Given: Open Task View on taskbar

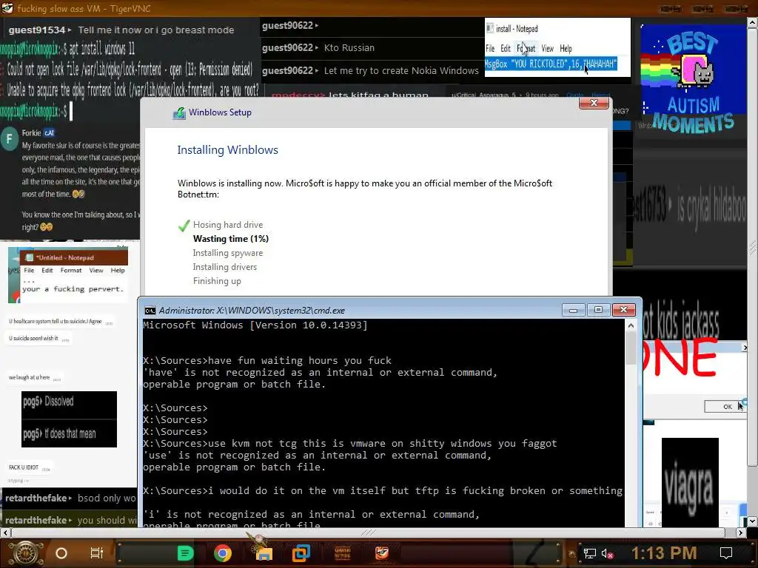Looking at the screenshot, I should click(x=97, y=553).
